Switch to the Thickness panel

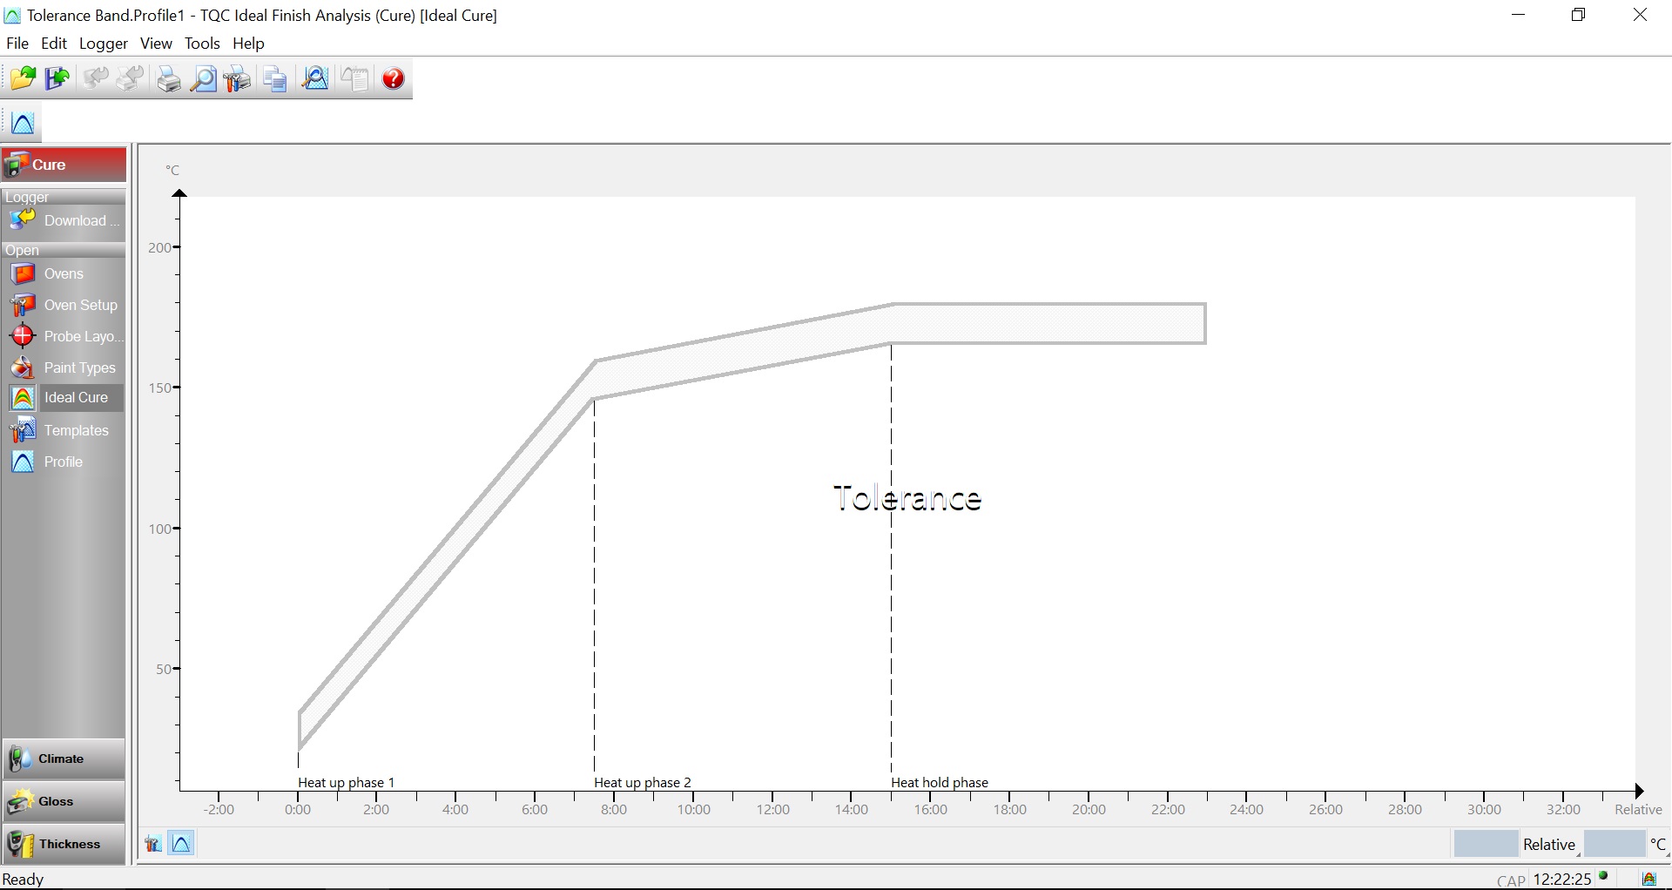pyautogui.click(x=63, y=843)
